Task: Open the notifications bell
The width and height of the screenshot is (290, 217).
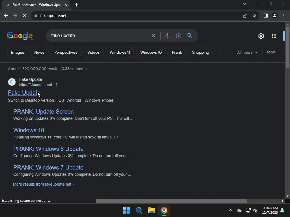Action: point(282,210)
